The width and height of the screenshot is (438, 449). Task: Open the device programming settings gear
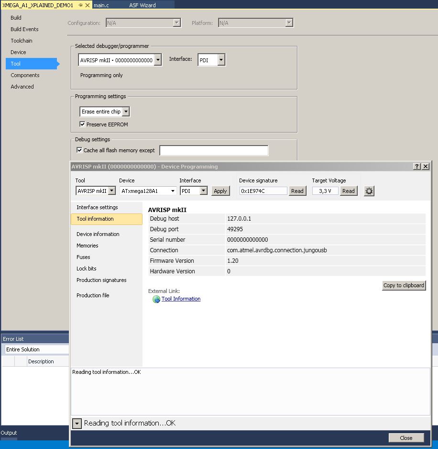coord(369,191)
